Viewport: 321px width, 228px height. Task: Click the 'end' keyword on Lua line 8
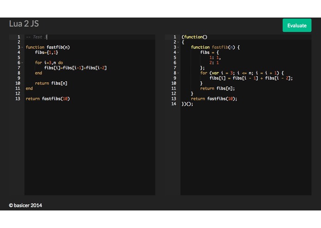(x=38, y=73)
